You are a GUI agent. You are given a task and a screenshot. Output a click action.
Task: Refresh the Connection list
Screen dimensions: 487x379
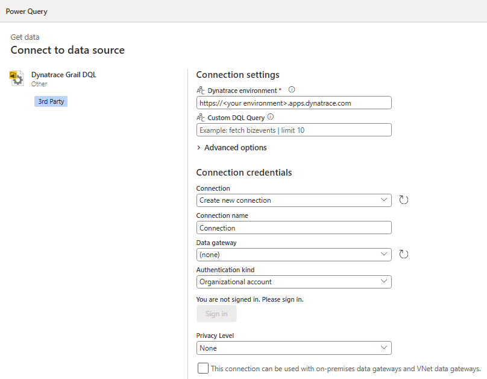(x=403, y=200)
